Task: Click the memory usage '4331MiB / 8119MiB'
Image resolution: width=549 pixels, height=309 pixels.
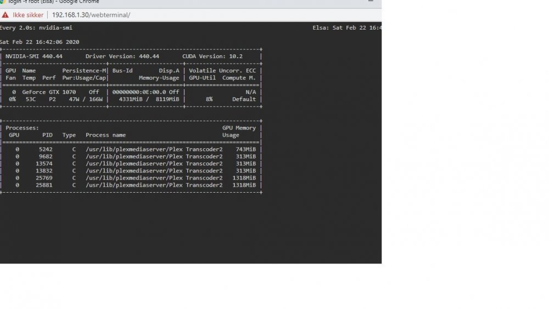Action: [x=149, y=99]
